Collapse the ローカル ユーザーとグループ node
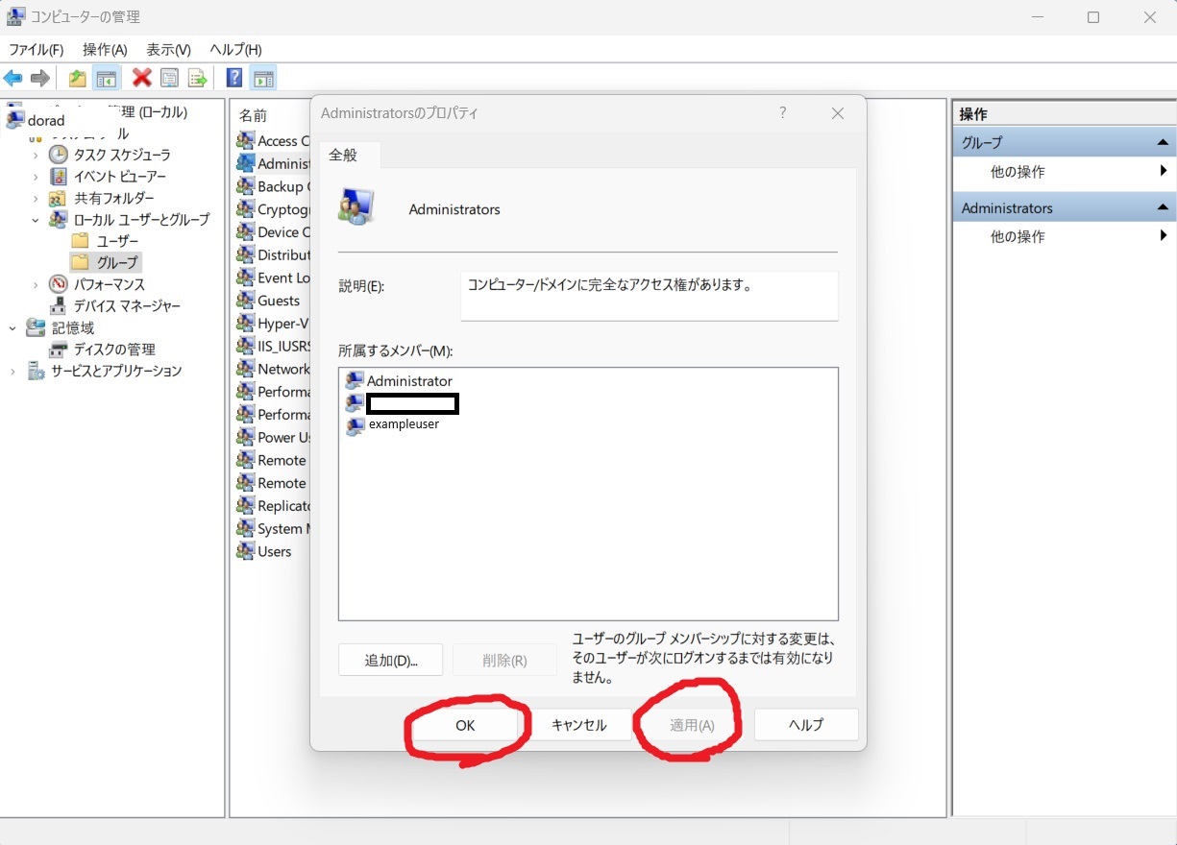1177x845 pixels. [36, 220]
